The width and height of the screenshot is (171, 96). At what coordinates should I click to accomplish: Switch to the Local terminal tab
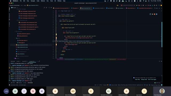[18, 61]
